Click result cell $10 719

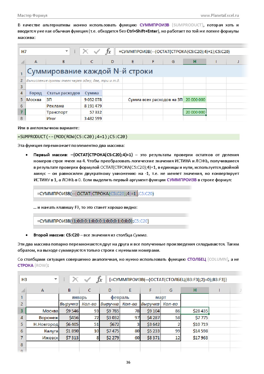(x=195, y=324)
